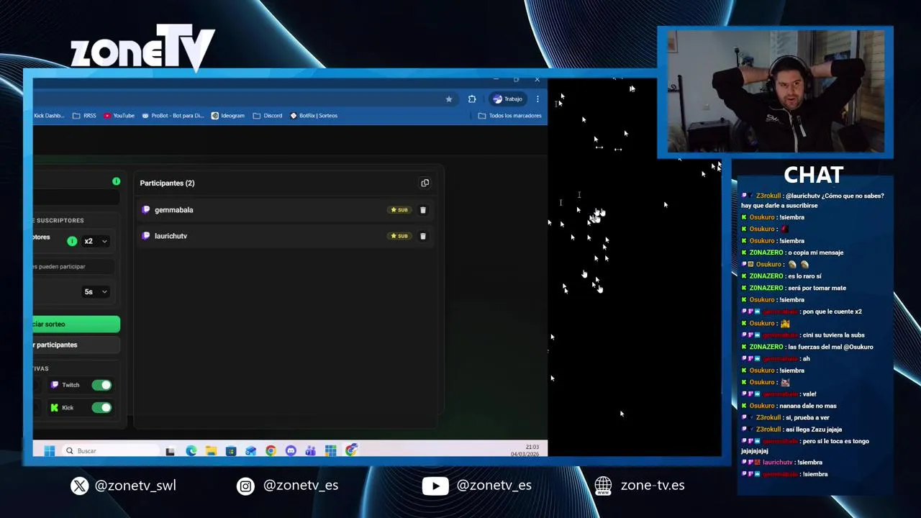The image size is (921, 518).
Task: Open File Explorer from the taskbar
Action: coord(211,451)
